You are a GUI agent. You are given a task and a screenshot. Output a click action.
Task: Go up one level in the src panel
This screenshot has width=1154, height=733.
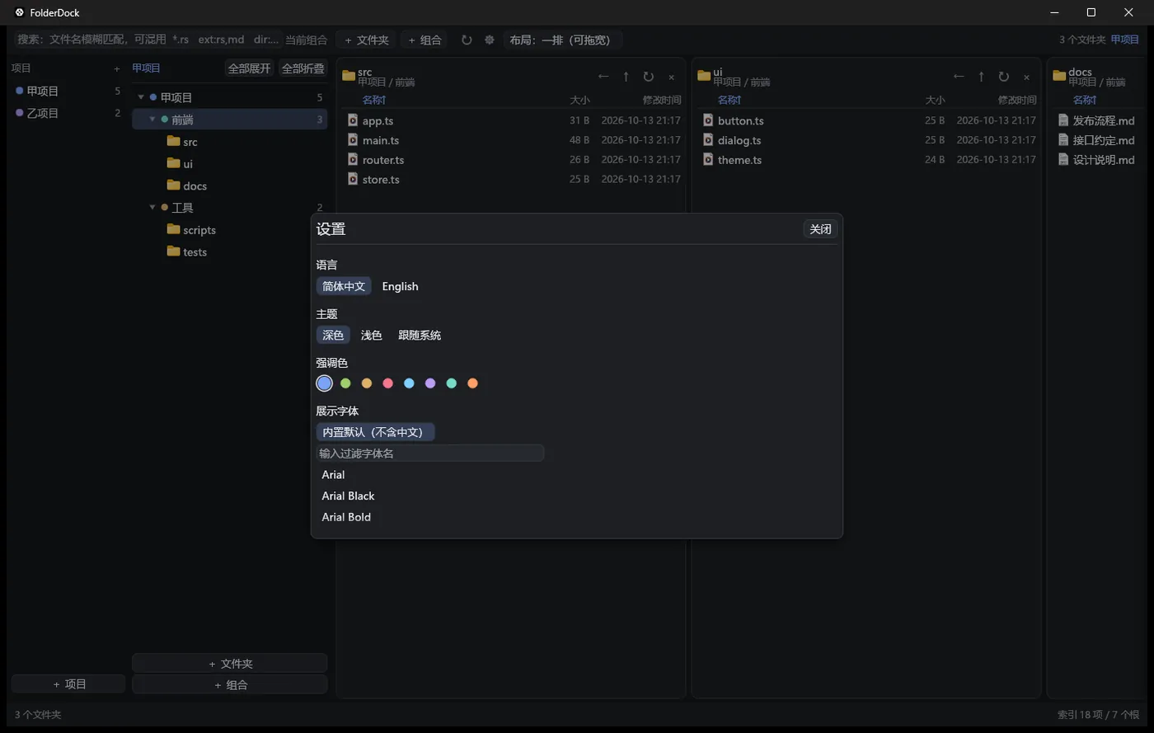coord(626,77)
